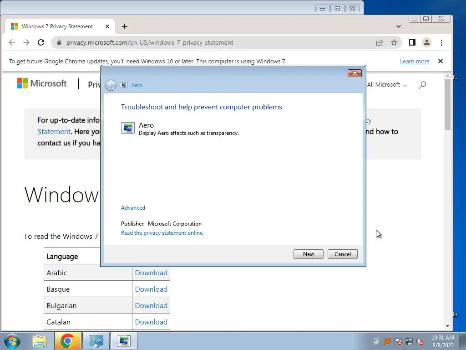Open Advanced troubleshooter options

point(133,208)
